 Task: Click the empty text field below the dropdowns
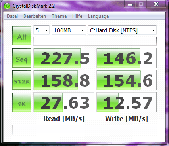coord(95,41)
